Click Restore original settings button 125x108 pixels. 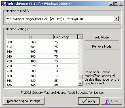pos(24,101)
